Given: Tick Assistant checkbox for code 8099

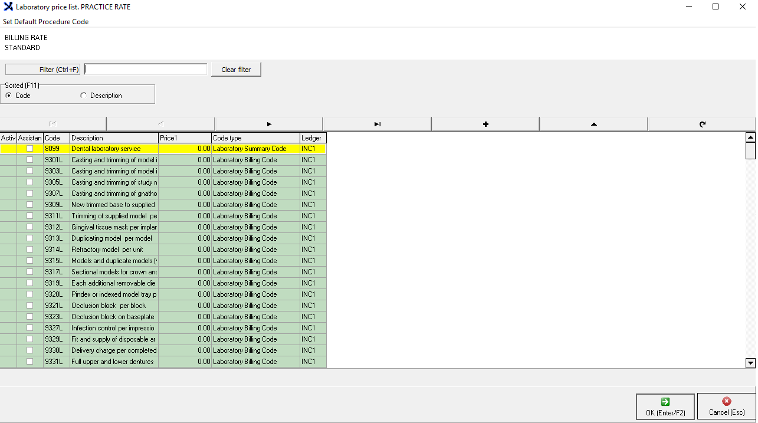Looking at the screenshot, I should pos(29,149).
